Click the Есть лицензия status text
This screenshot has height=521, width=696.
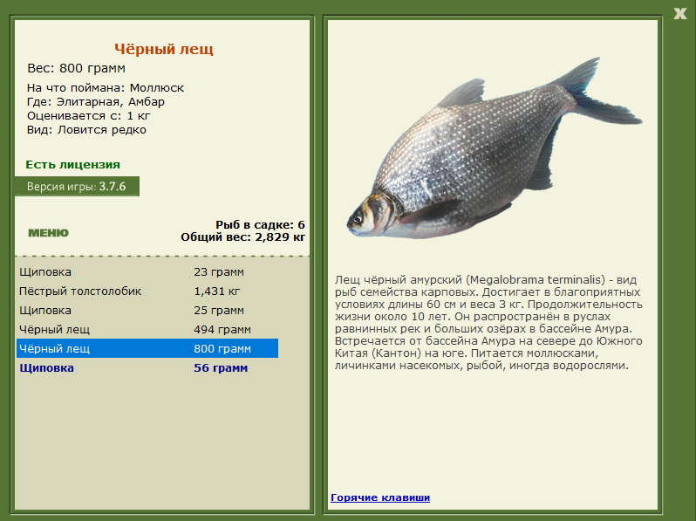(72, 165)
